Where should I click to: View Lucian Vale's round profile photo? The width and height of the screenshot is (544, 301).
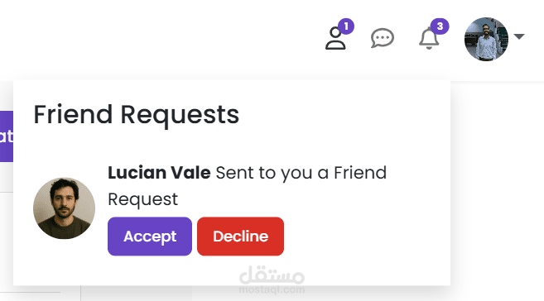point(65,208)
